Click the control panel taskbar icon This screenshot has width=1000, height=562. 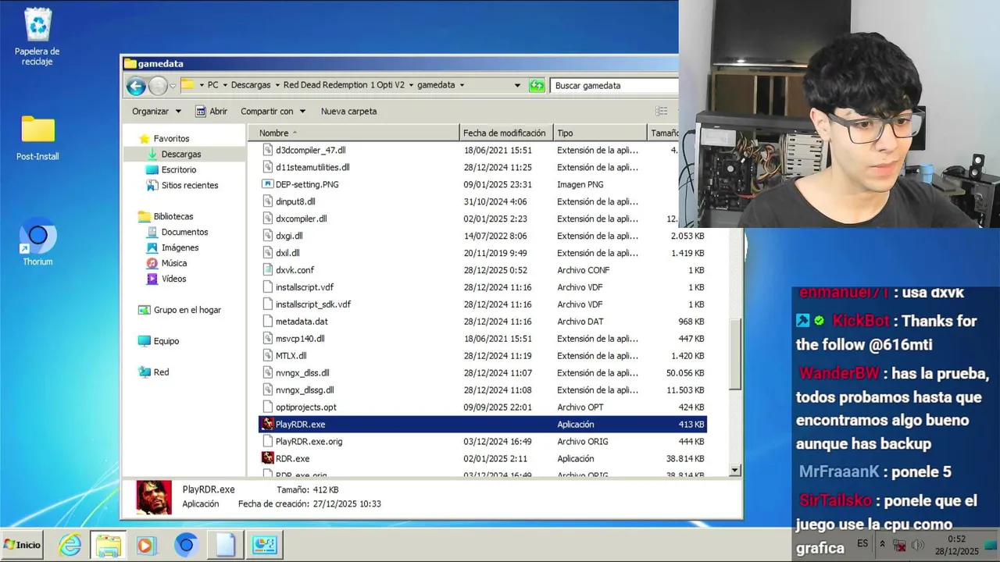pos(264,545)
